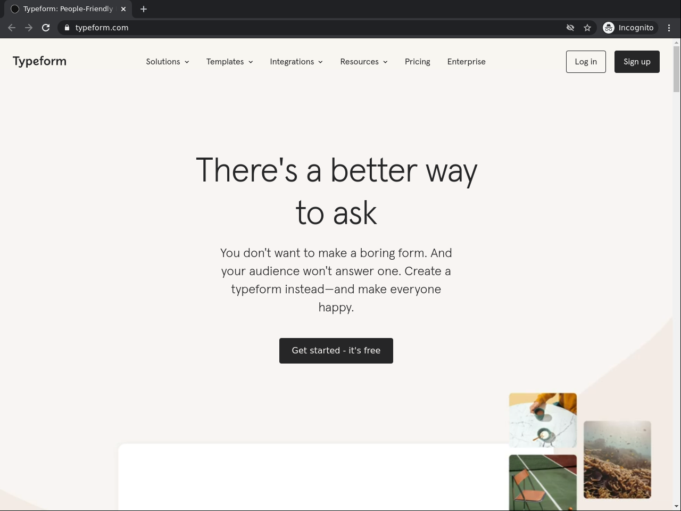Image resolution: width=681 pixels, height=511 pixels.
Task: Go back using the browser back arrow
Action: 12,28
